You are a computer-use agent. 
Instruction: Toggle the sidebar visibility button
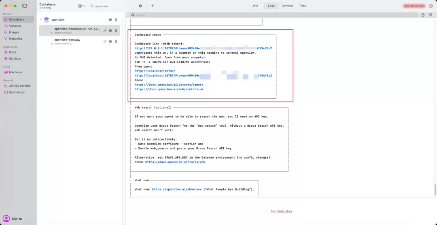pos(25,6)
